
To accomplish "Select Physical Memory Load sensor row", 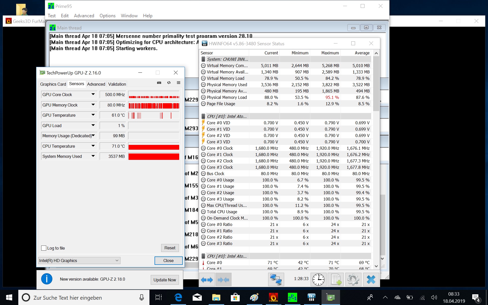I will pos(285,97).
